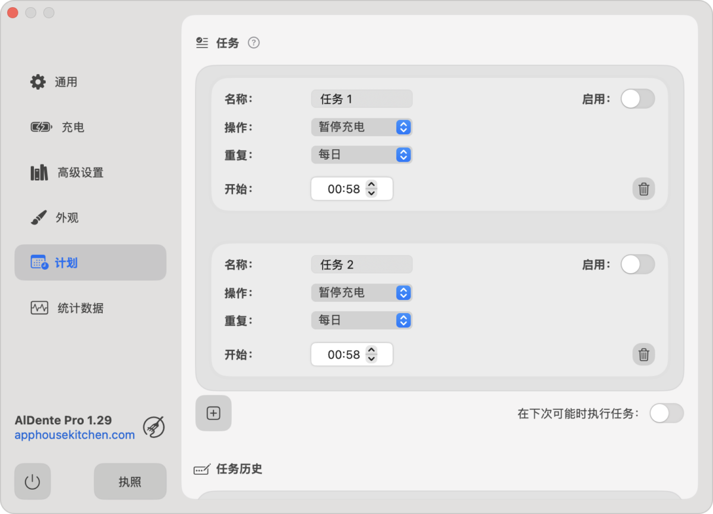Toggle 在下次可能时执行任务 switch
The width and height of the screenshot is (713, 514).
tap(667, 413)
